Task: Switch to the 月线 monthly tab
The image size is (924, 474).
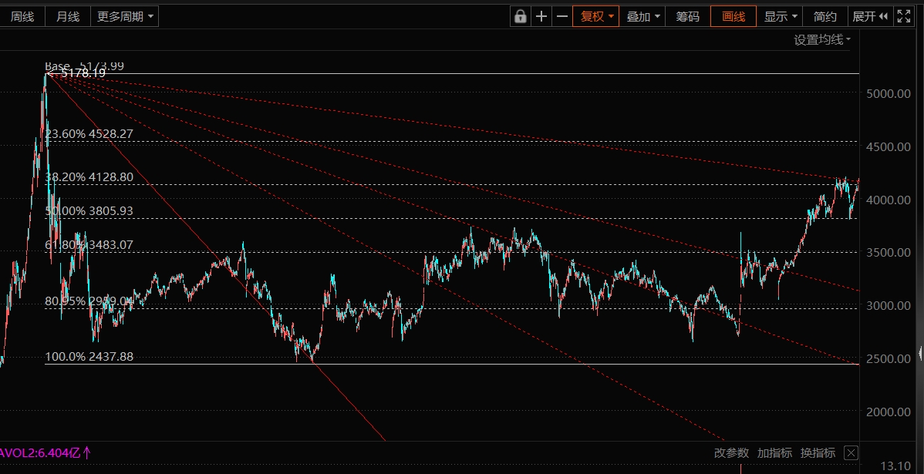Action: 68,16
